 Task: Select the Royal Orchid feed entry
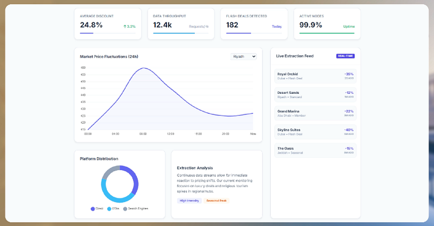click(315, 76)
